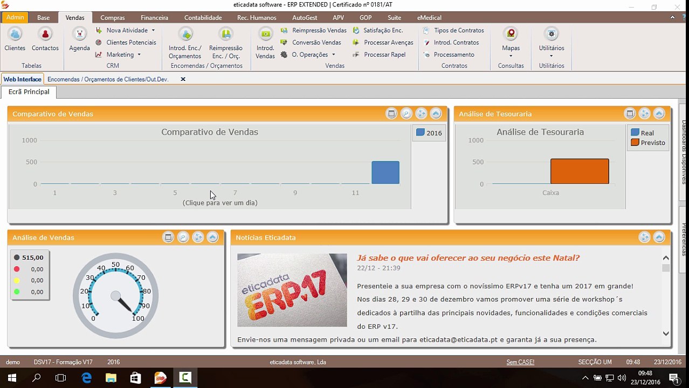This screenshot has width=689, height=388.
Task: Switch to the Financeira ribbon tab
Action: 155,18
